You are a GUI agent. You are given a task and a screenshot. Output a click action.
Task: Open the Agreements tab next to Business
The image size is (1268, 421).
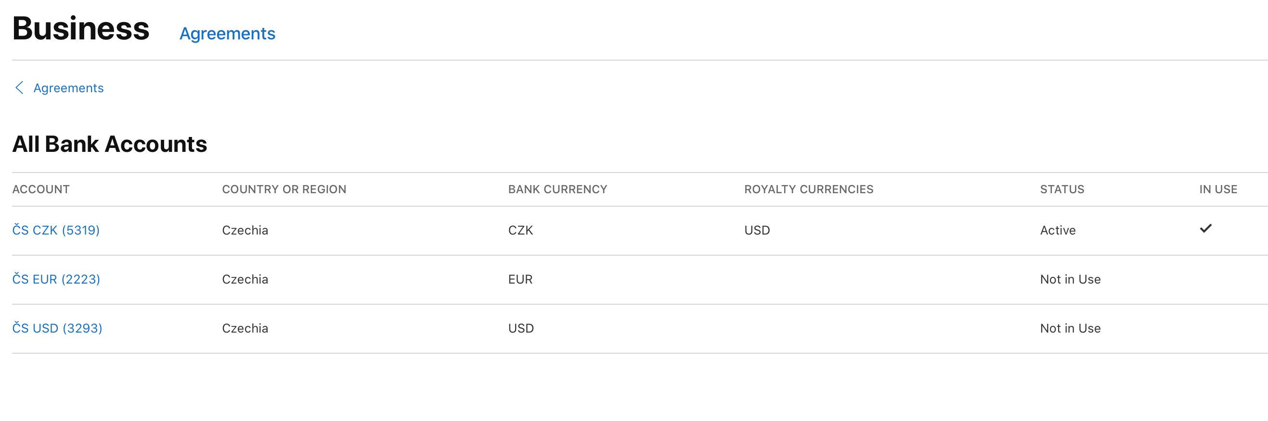tap(227, 34)
